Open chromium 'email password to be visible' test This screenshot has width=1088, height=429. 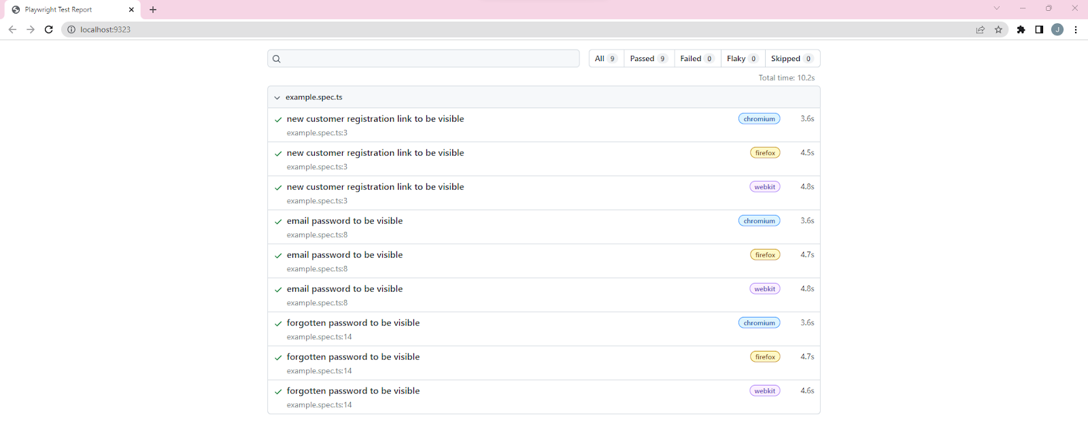point(345,221)
